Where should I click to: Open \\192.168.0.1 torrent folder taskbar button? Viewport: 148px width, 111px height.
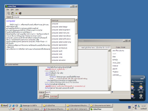point(78,109)
